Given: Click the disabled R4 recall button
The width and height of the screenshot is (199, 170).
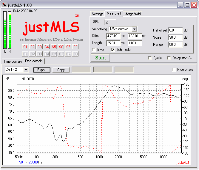Looking at the screenshot, I should (47, 54).
